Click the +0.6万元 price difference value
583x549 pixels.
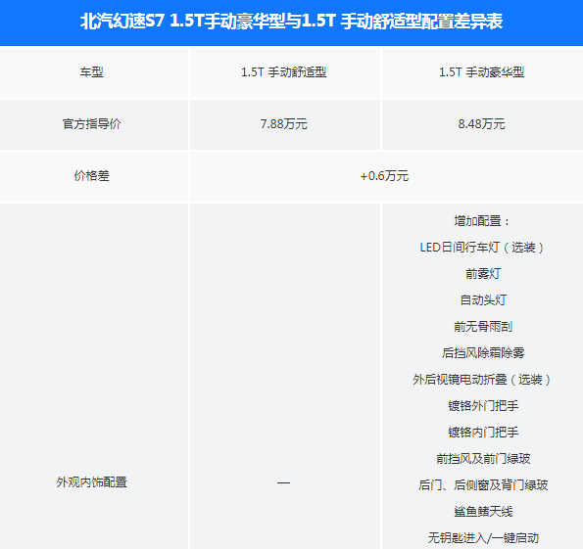pos(384,176)
